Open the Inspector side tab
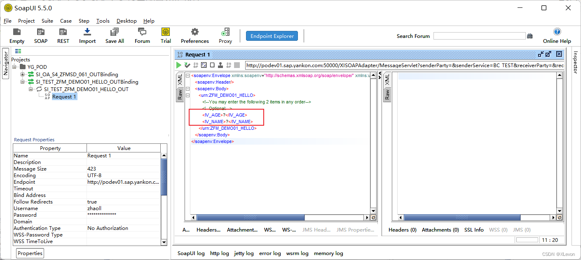 coord(576,63)
